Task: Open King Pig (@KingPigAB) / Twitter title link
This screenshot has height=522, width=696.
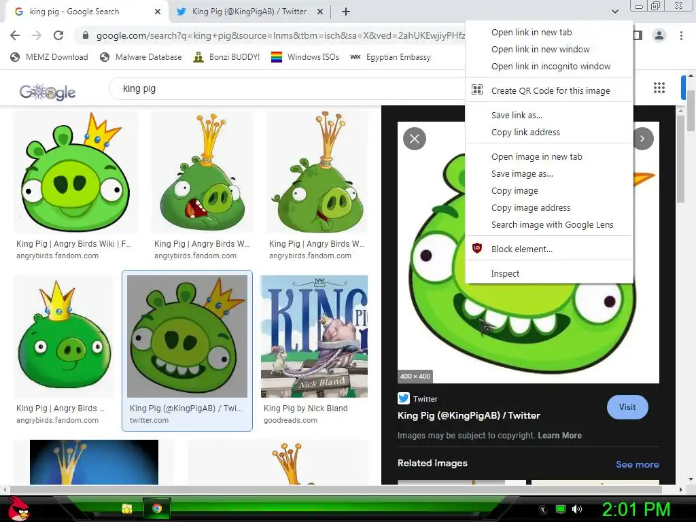Action: tap(469, 415)
